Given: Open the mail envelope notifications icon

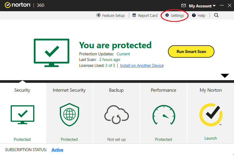Looking at the screenshot, I should [x=183, y=6].
